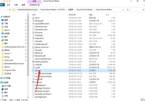This screenshot has width=145, height=101.
Task: Select the 应用程序工具 ribbon tab
Action: point(34,5)
